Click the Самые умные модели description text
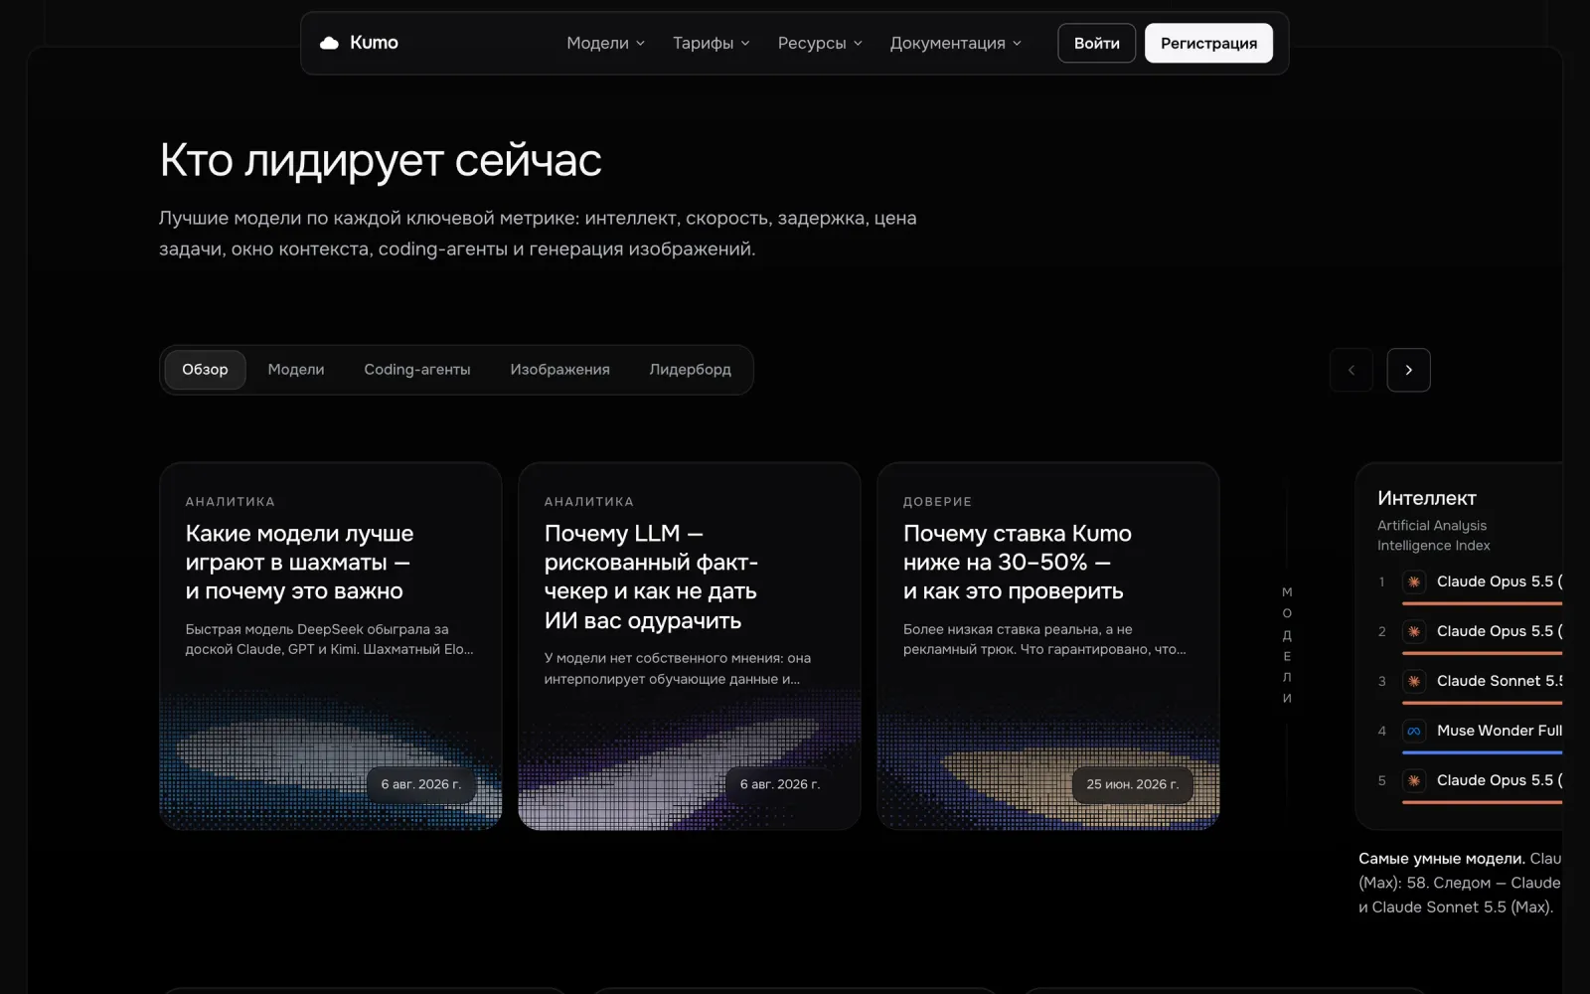1590x994 pixels. pos(1459,883)
